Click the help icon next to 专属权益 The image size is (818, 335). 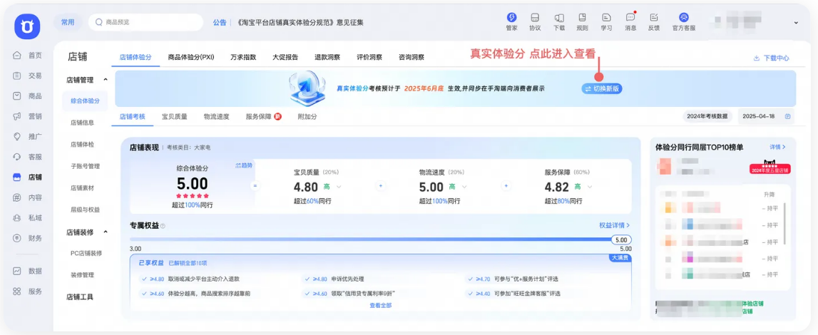(163, 226)
